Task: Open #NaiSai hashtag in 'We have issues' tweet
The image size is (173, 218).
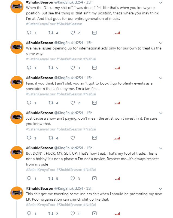Action: pos(90,59)
